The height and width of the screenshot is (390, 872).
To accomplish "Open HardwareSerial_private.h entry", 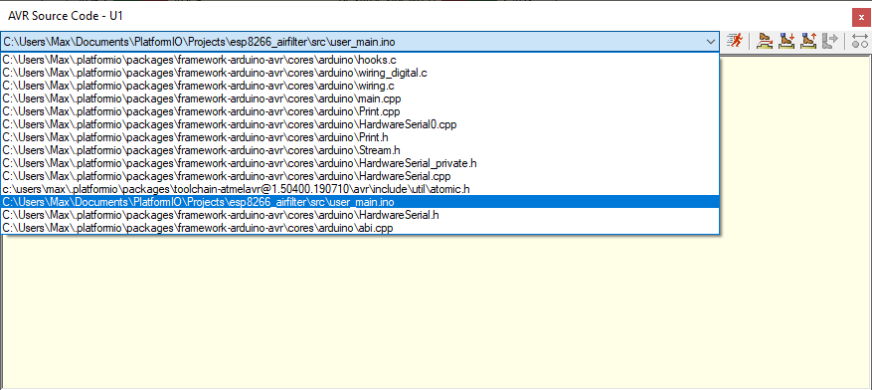I will [x=360, y=163].
